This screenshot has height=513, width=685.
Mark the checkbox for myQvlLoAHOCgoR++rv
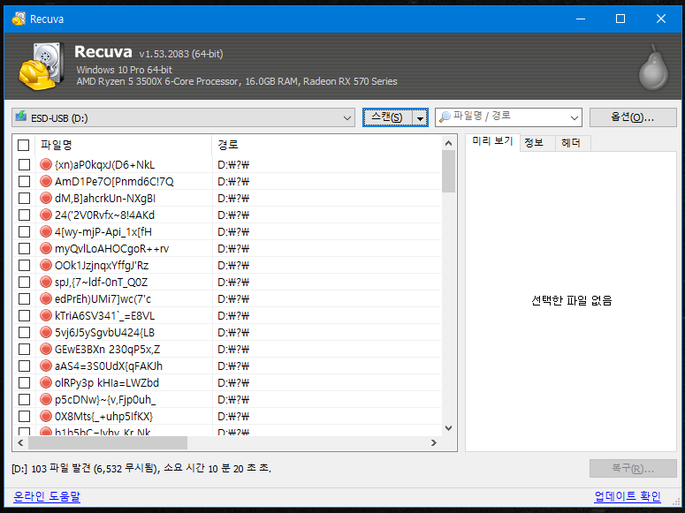point(25,248)
